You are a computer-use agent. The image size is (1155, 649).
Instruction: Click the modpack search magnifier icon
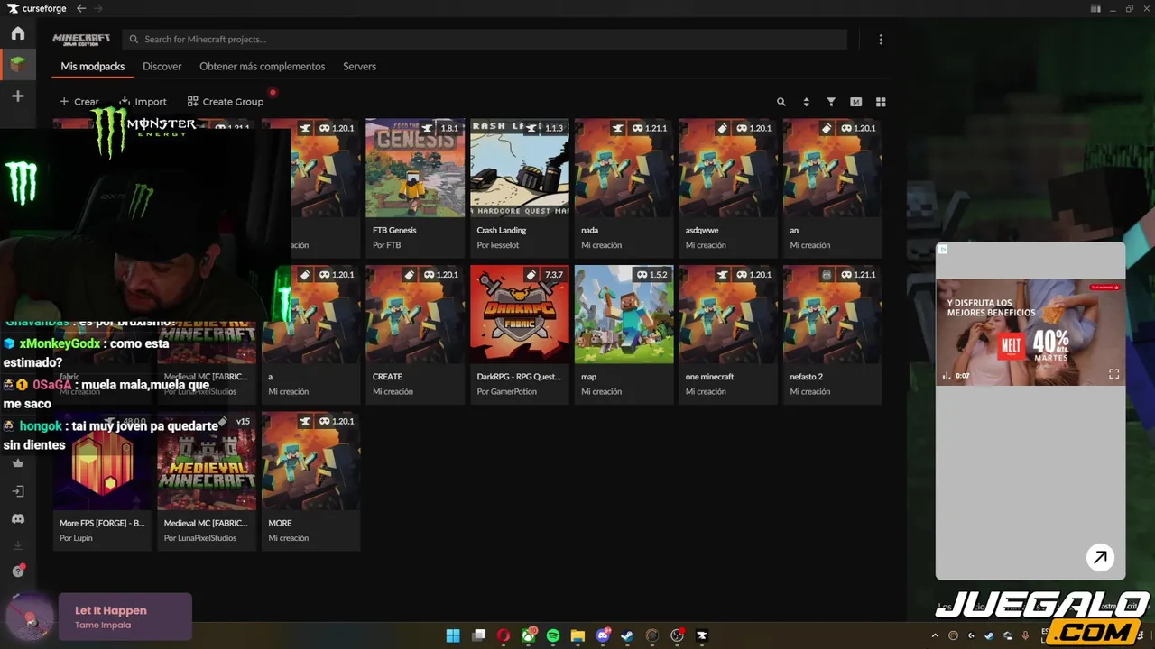(x=781, y=102)
